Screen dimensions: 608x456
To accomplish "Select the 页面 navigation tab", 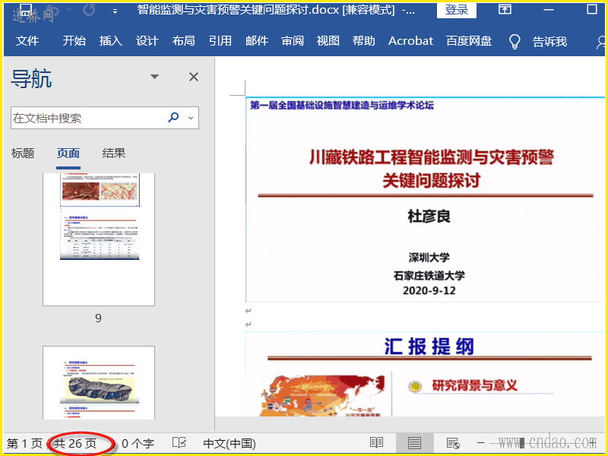I will [68, 154].
